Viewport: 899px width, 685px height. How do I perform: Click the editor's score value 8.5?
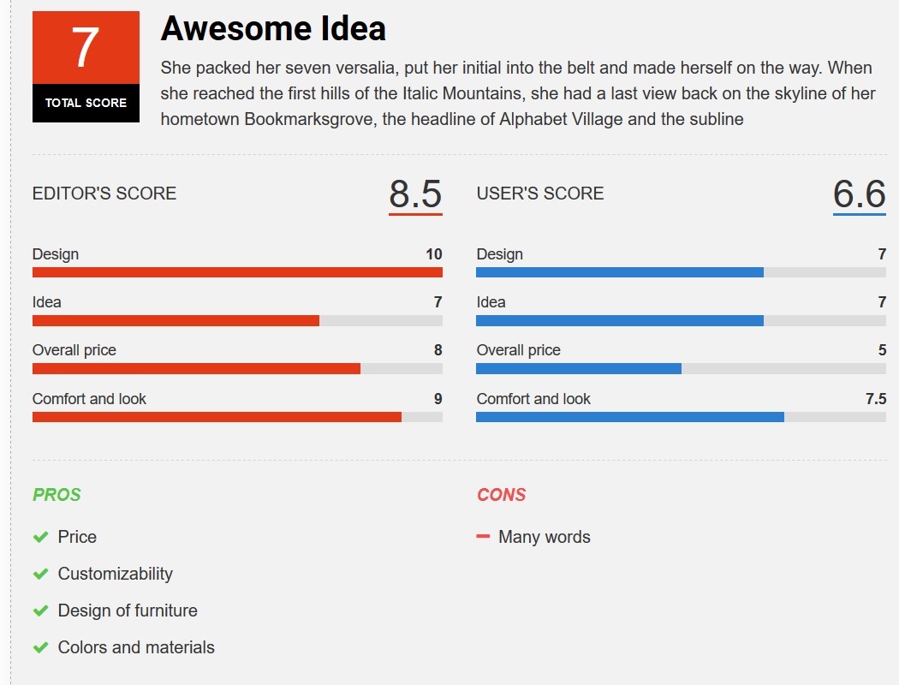click(x=415, y=194)
